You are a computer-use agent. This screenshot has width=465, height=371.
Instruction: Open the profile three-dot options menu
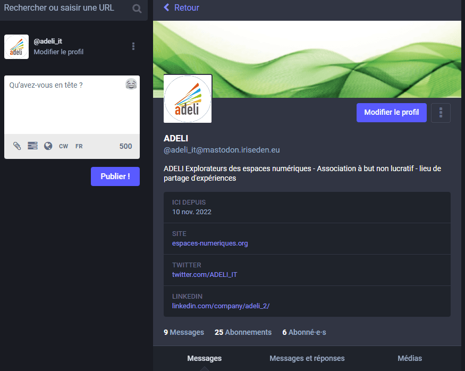[x=441, y=113]
